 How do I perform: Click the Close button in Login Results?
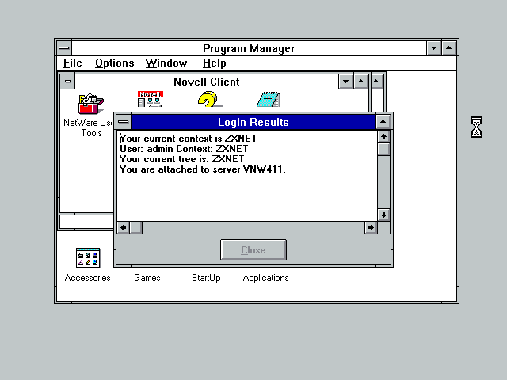[x=253, y=250]
